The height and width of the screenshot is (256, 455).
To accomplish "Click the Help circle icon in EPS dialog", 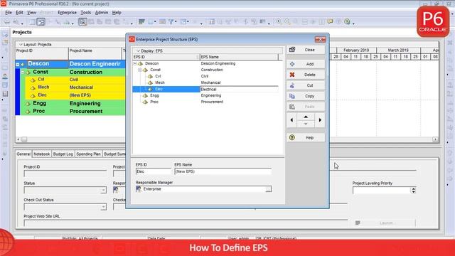I will tap(292, 137).
